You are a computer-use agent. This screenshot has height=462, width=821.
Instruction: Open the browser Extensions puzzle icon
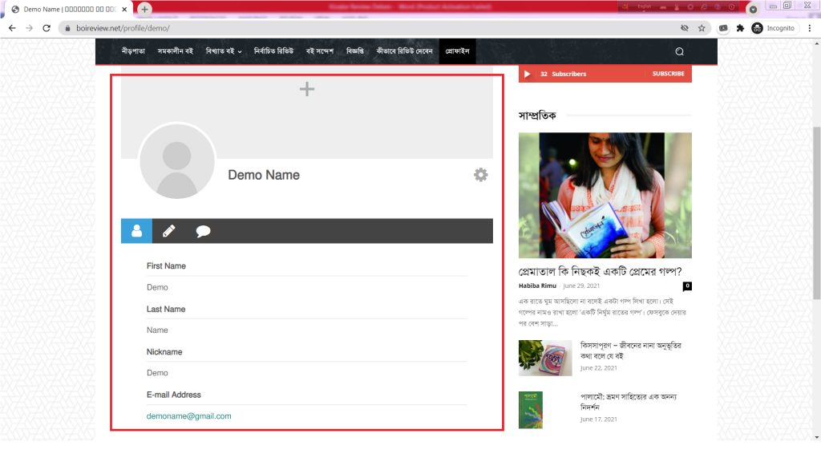coord(740,28)
